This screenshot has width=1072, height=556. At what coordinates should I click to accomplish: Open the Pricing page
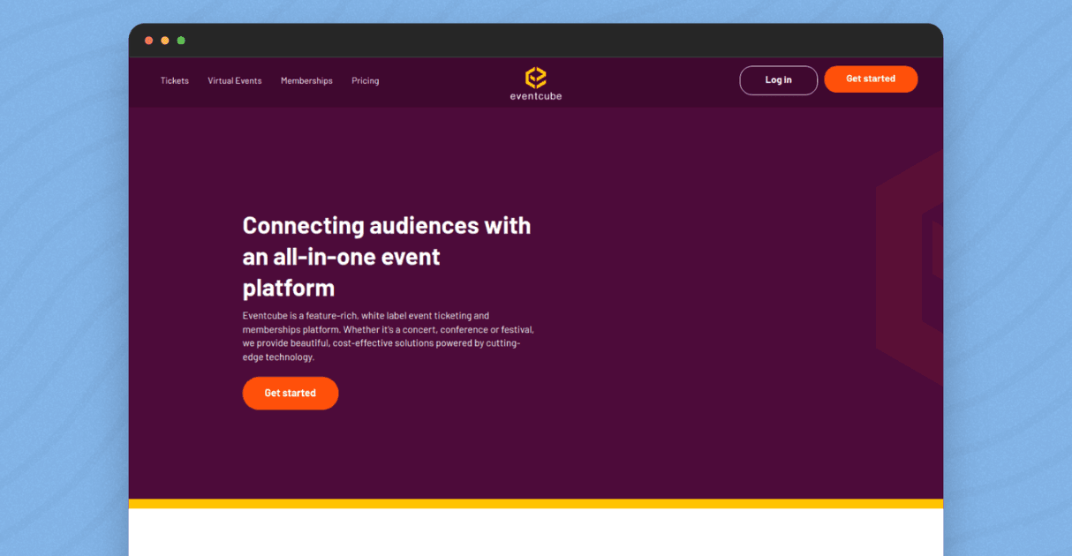tap(366, 80)
